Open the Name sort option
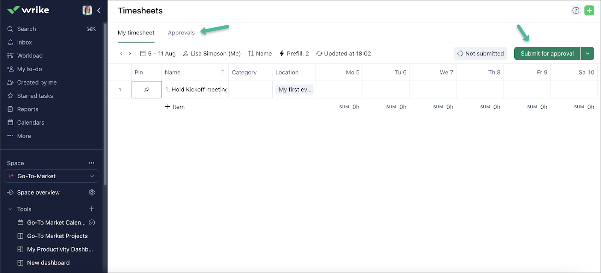 click(260, 54)
